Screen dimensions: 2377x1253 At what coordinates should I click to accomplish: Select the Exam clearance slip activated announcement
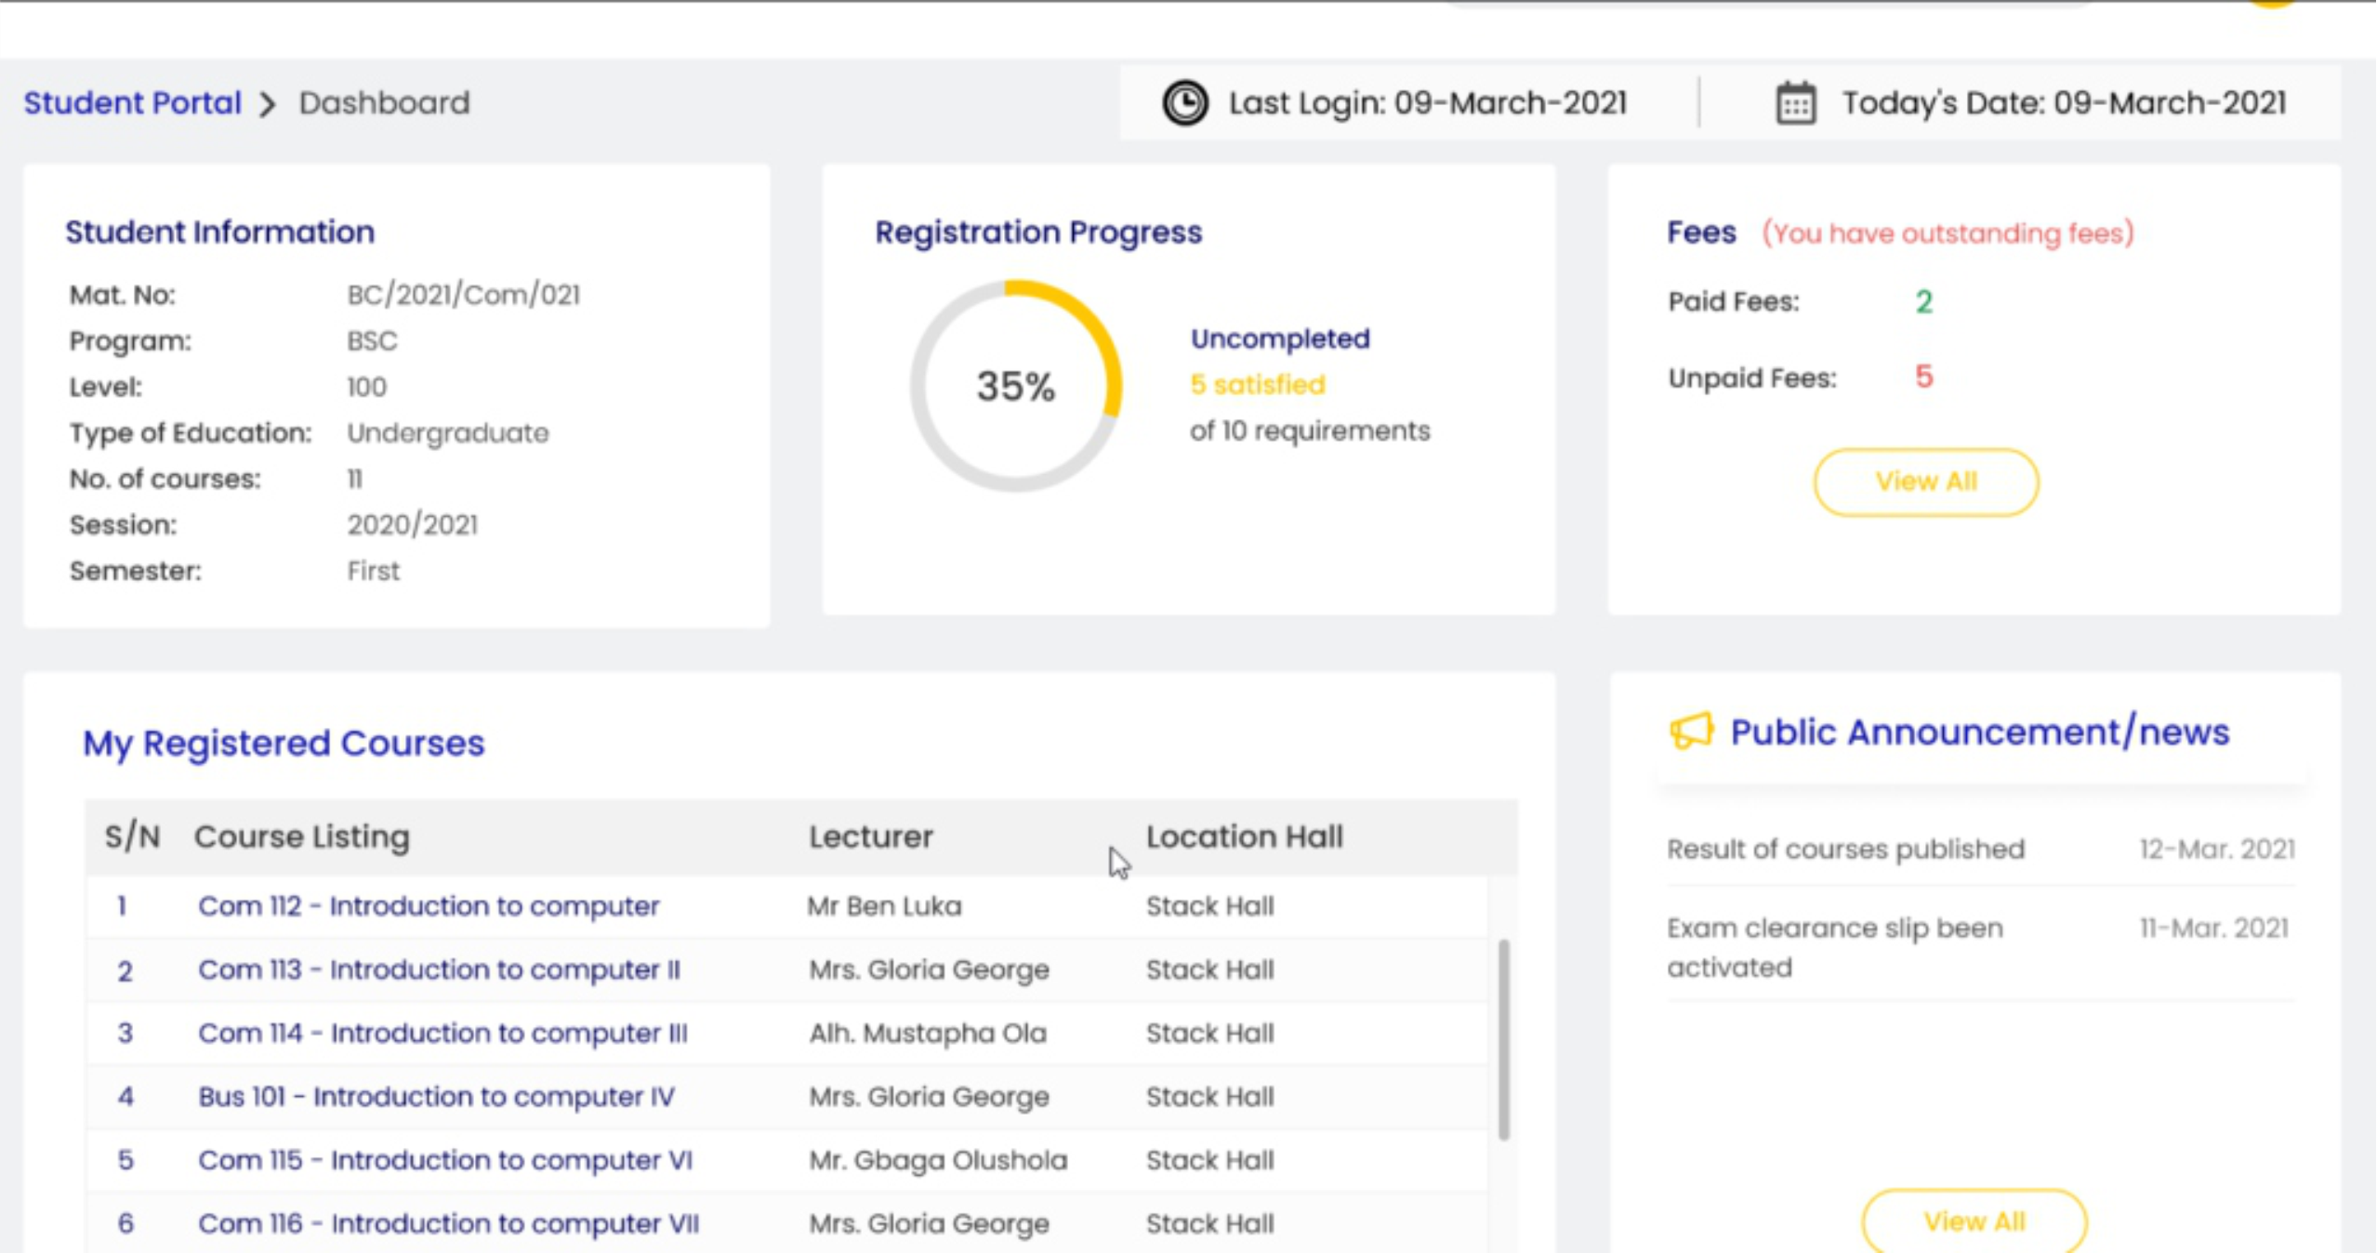click(1834, 946)
